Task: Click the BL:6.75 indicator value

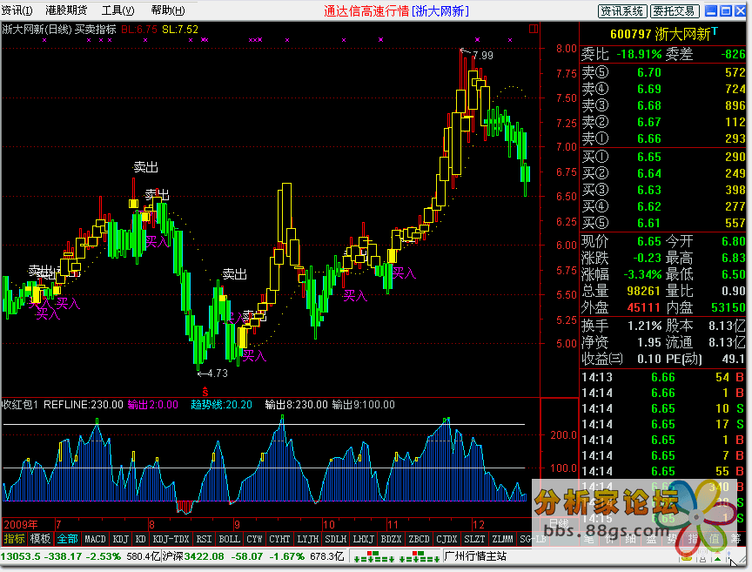Action: (x=139, y=30)
